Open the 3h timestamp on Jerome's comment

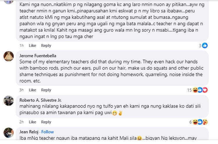click(x=22, y=90)
